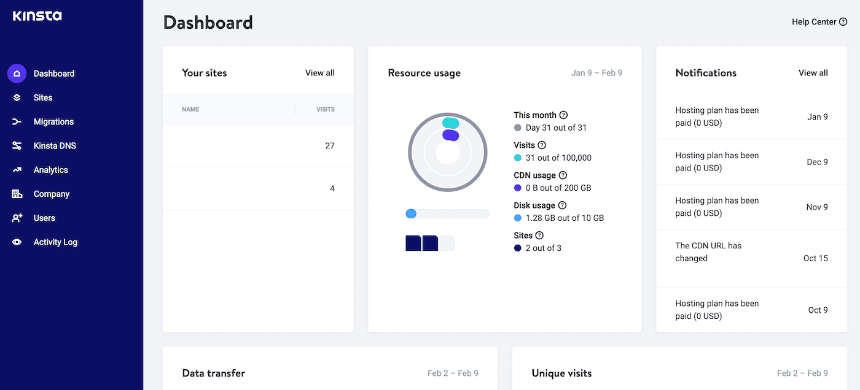Screen dimensions: 860x390
Task: Click help icon beside This month
Action: [x=563, y=115]
